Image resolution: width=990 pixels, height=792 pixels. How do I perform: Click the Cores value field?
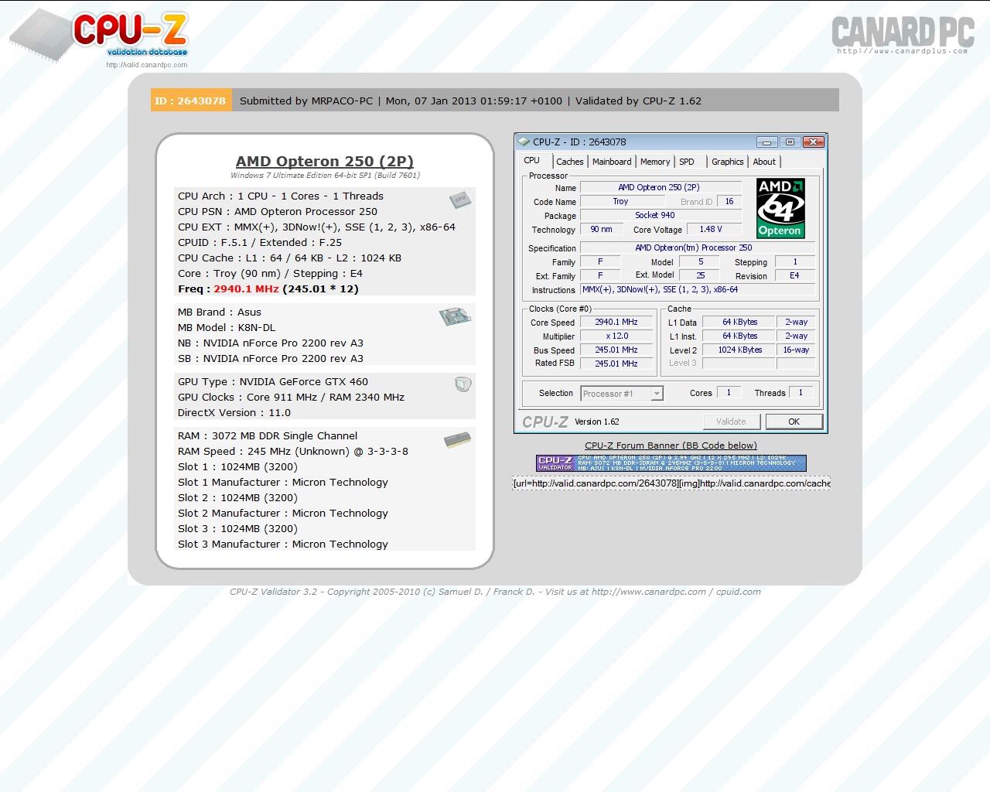pyautogui.click(x=729, y=392)
